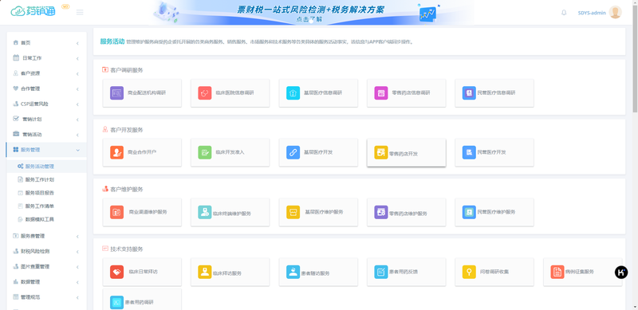Screen dimensions: 638x310
Task: Click the 基层医疗维护服务 yellow shop icon
Action: coord(293,212)
